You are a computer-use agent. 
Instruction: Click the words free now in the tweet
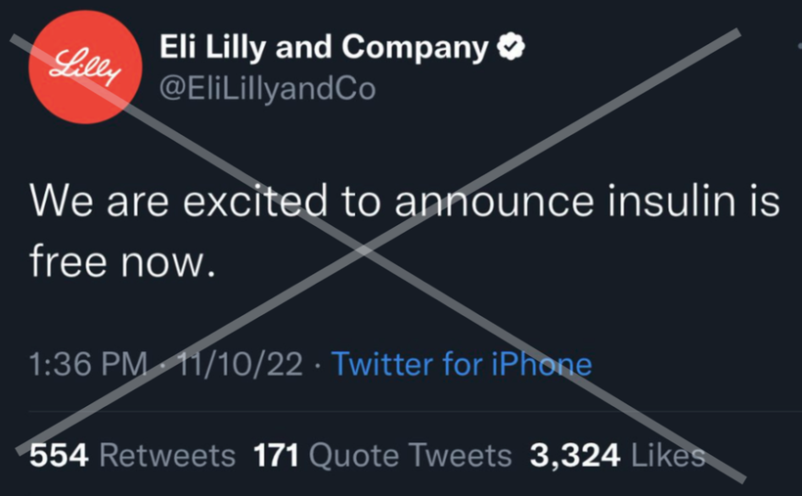(123, 261)
